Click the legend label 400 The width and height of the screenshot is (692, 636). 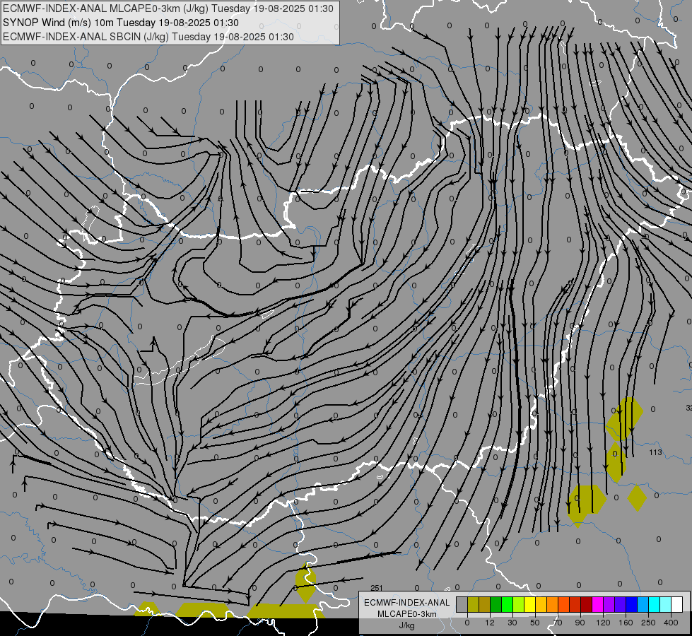671,623
